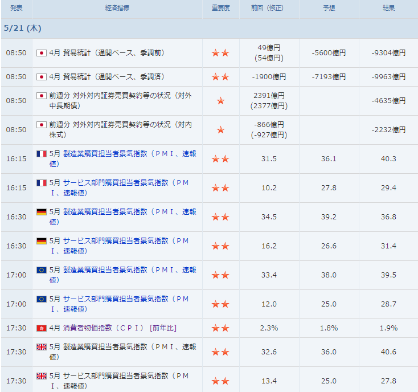Screen dimensions: 418x392
Task: Click importance stars in Eurozone 製造業PMI row
Action: 220,275
